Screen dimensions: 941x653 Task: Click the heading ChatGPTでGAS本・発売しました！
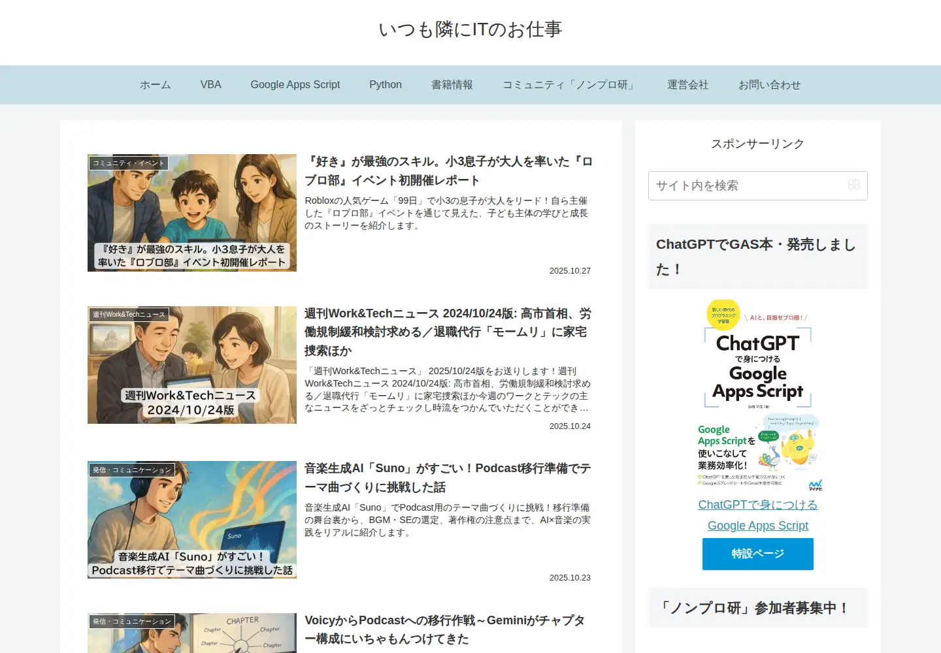click(758, 257)
